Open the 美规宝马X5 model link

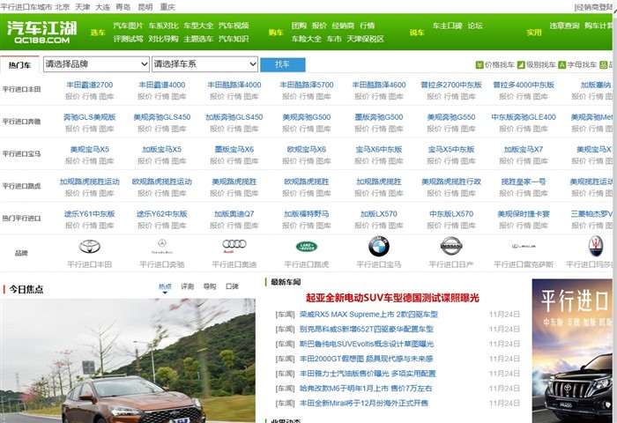click(90, 149)
